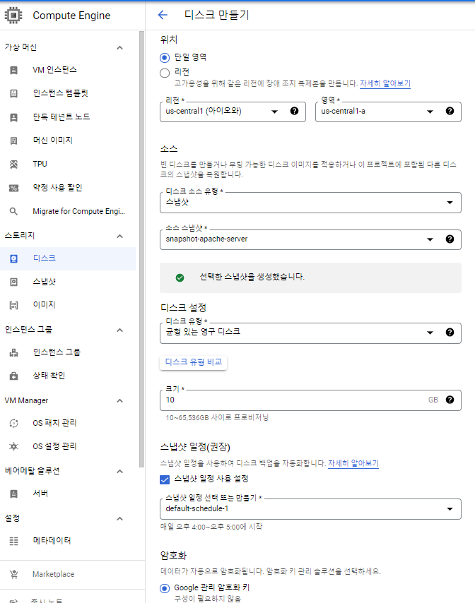The width and height of the screenshot is (475, 603).
Task: Click the 이미지 icon in sidebar
Action: pyautogui.click(x=14, y=305)
